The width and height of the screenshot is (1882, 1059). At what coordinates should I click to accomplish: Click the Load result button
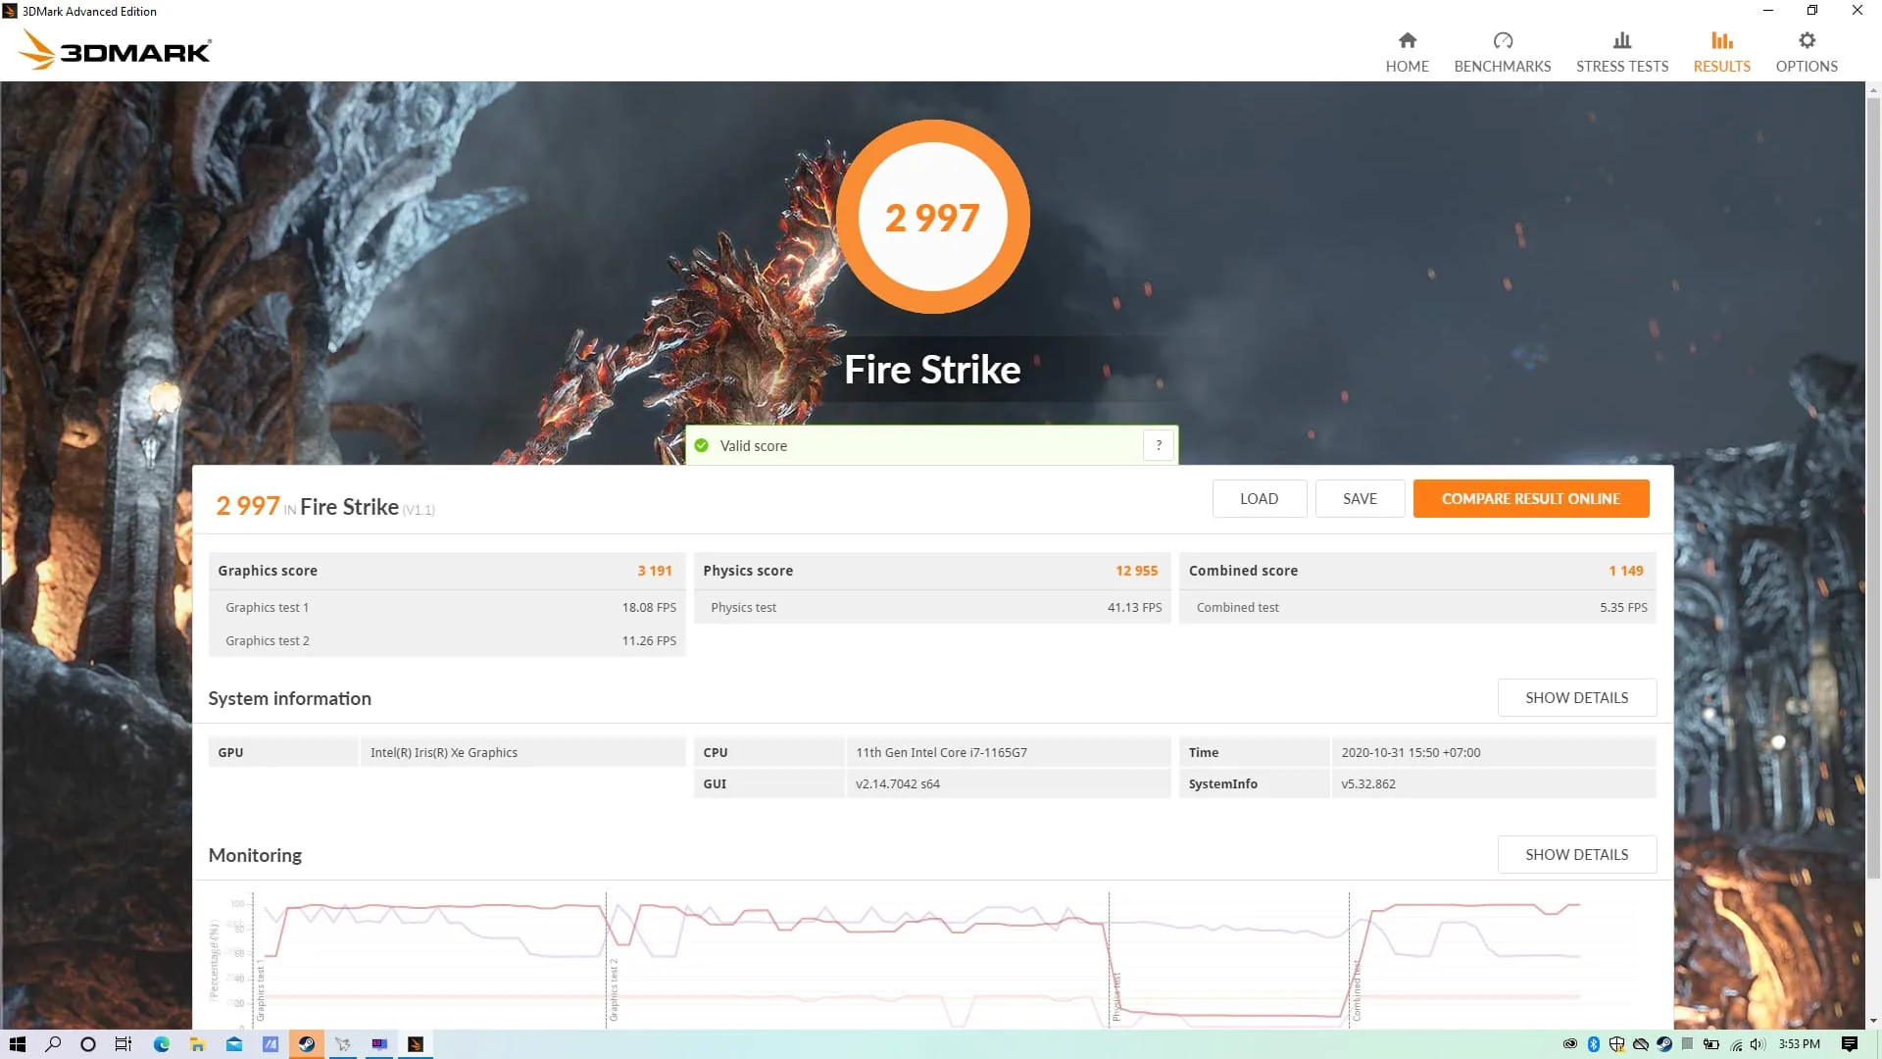(x=1259, y=498)
